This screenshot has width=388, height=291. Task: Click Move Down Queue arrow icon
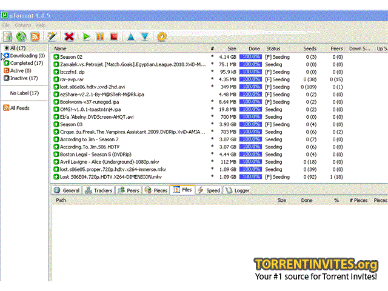[145, 37]
